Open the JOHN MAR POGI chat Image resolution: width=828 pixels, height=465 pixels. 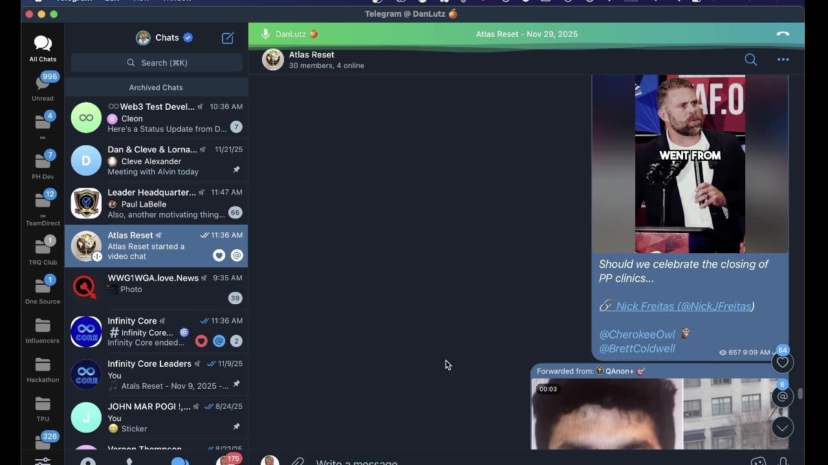click(x=156, y=417)
